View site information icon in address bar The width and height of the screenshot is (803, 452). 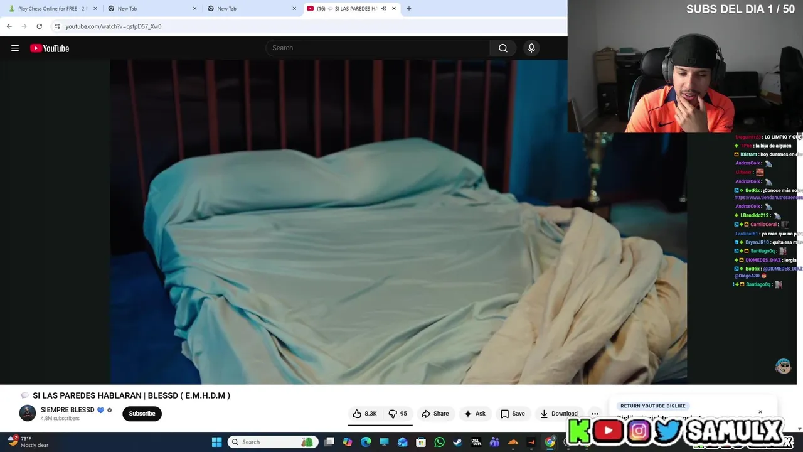click(x=57, y=26)
